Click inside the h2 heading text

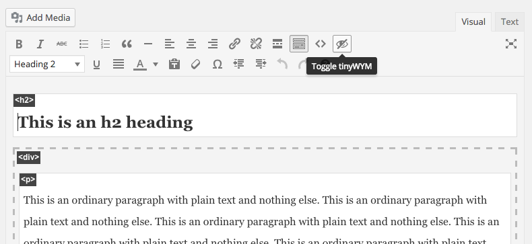click(x=105, y=122)
